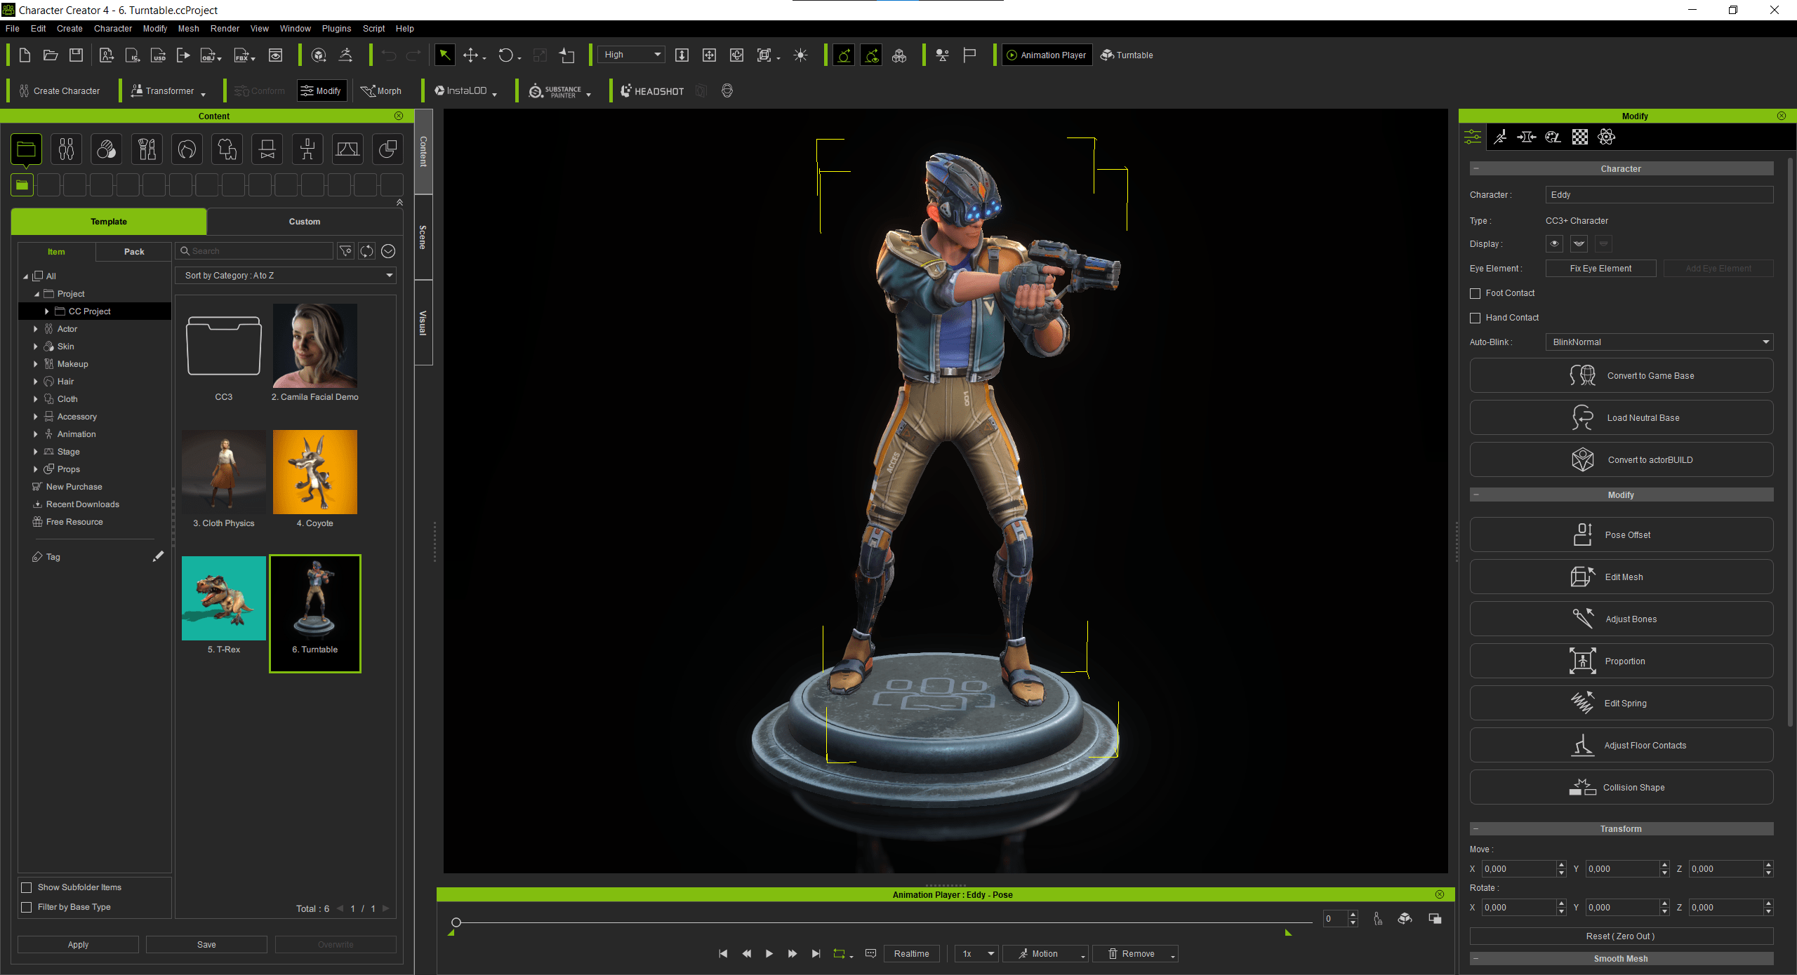The image size is (1797, 975).
Task: Select the 4. Coyote project thumbnail
Action: [x=315, y=472]
